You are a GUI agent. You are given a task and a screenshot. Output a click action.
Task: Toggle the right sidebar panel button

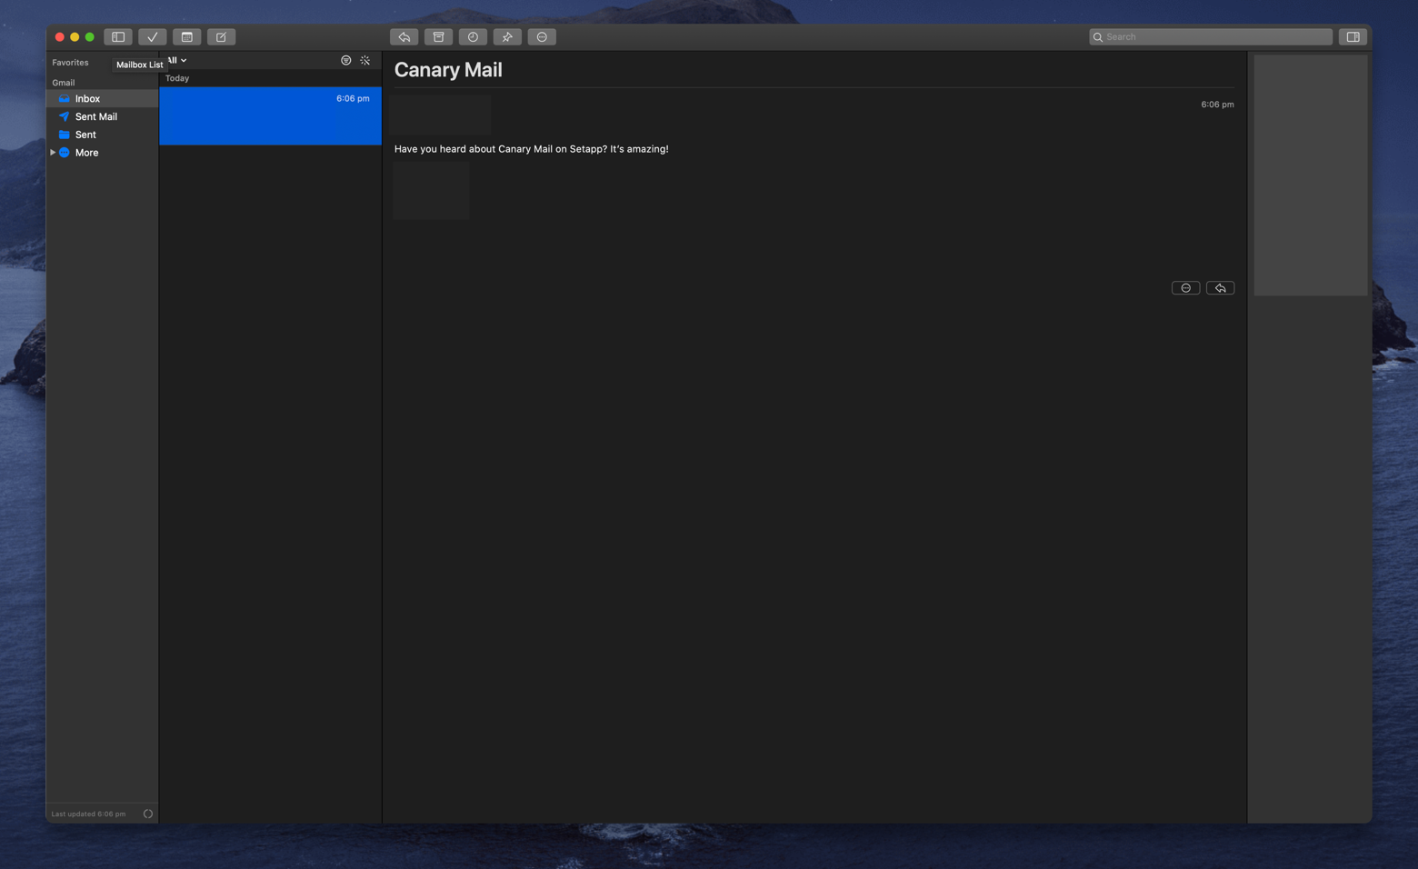(x=1353, y=37)
